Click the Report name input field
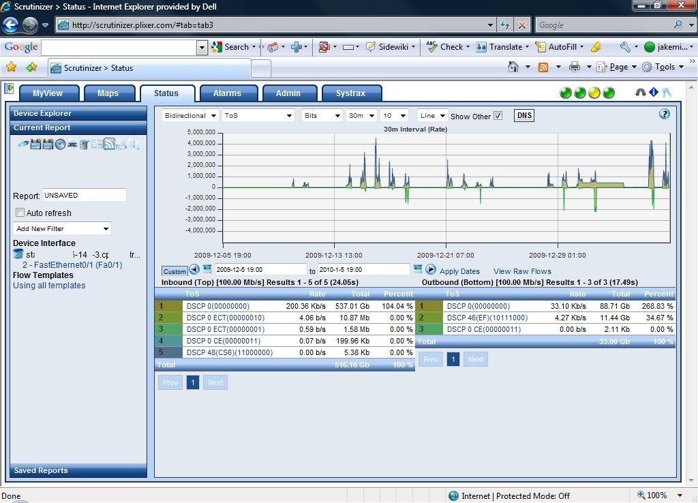Screen dimensions: 698x503 (85, 196)
